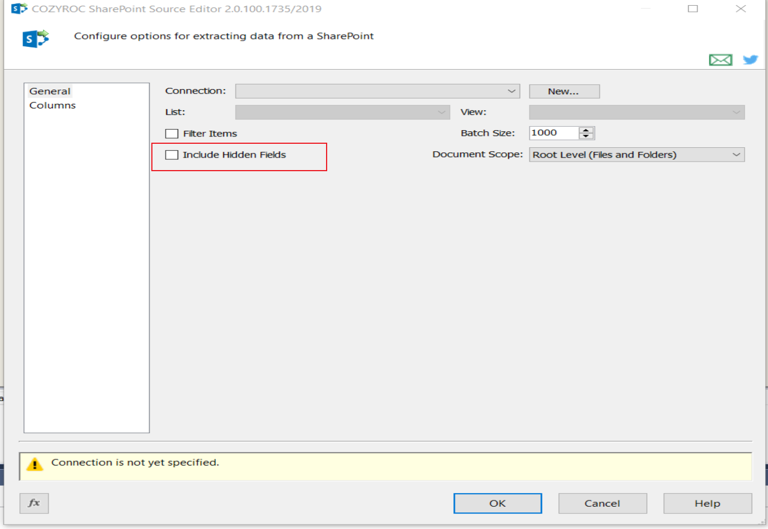Decrease Batch Size with down arrow
768x529 pixels.
click(x=586, y=136)
